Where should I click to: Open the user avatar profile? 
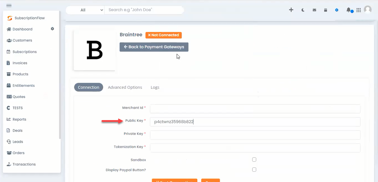pyautogui.click(x=368, y=10)
